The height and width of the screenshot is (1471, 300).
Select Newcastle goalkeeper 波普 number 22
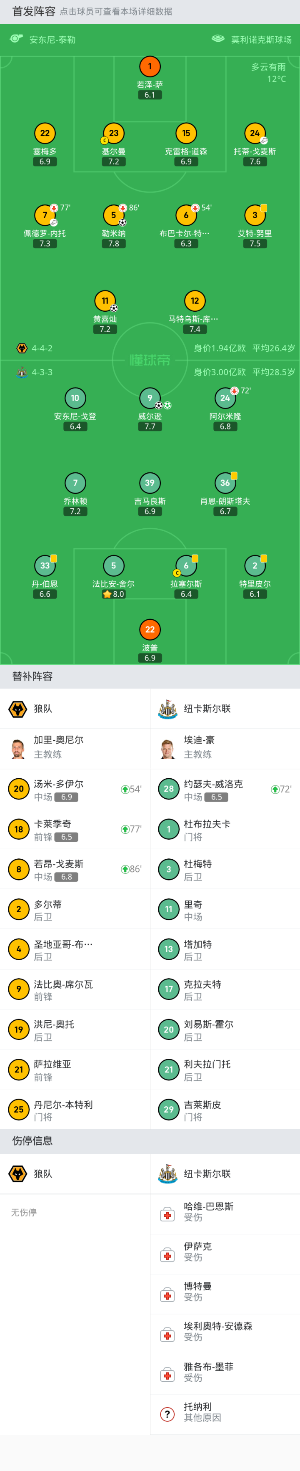(x=150, y=630)
